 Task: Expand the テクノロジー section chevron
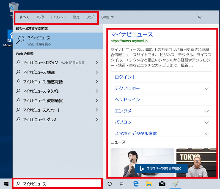point(207,89)
